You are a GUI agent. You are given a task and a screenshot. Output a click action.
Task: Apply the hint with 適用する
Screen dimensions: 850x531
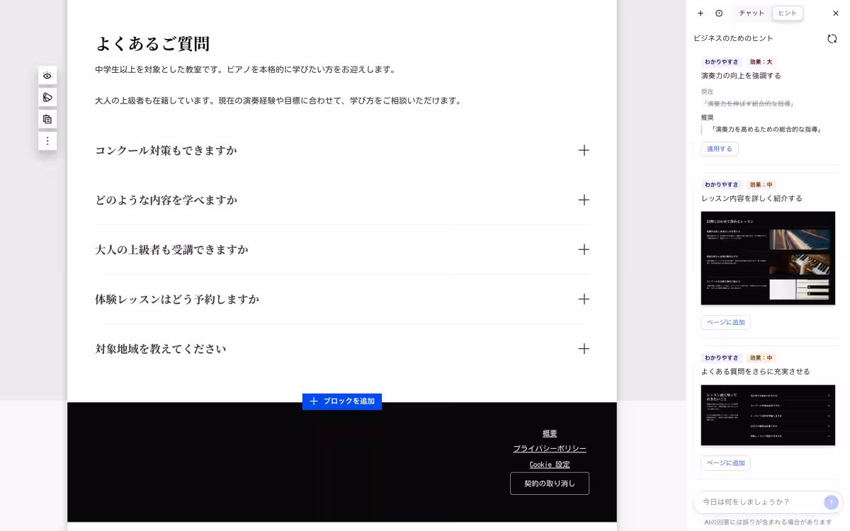coord(720,149)
